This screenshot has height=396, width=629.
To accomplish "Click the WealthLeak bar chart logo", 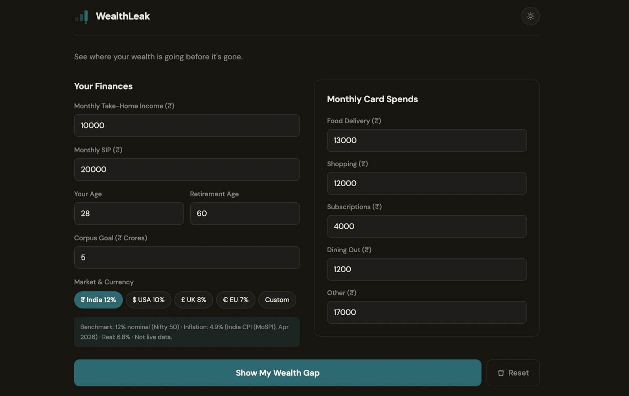I will 81,17.
